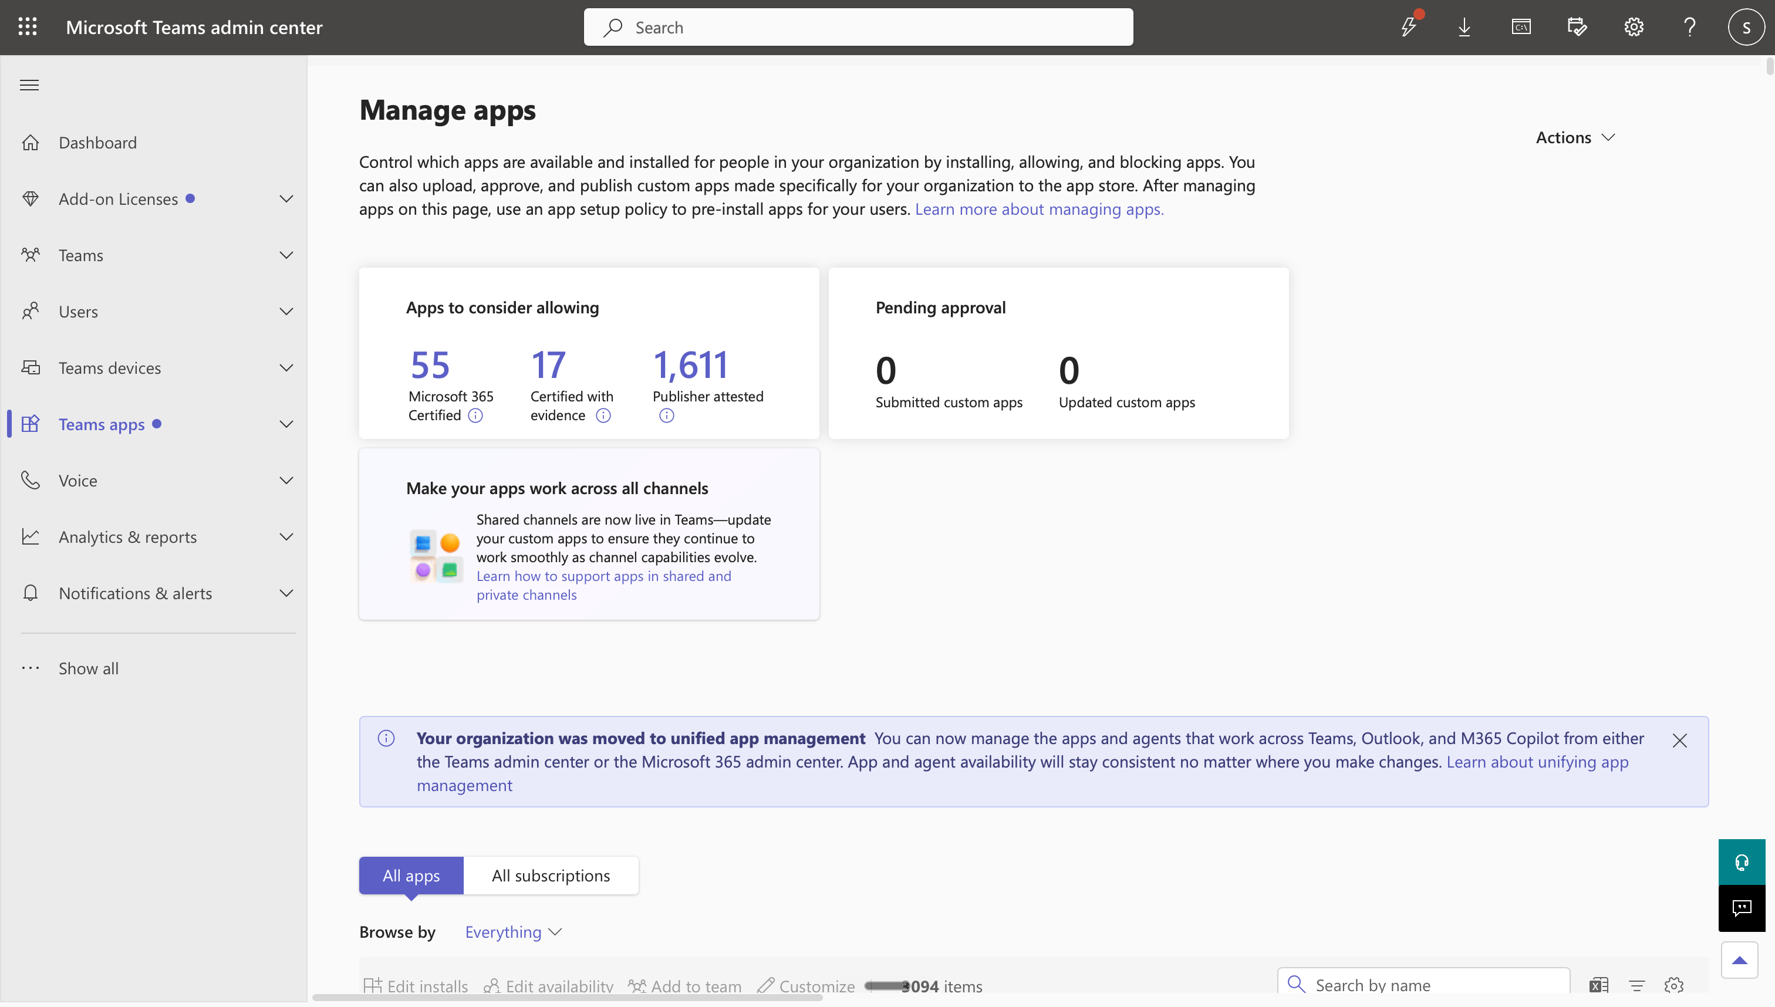Open the feedback chat widget
The image size is (1775, 1007).
(x=1741, y=908)
